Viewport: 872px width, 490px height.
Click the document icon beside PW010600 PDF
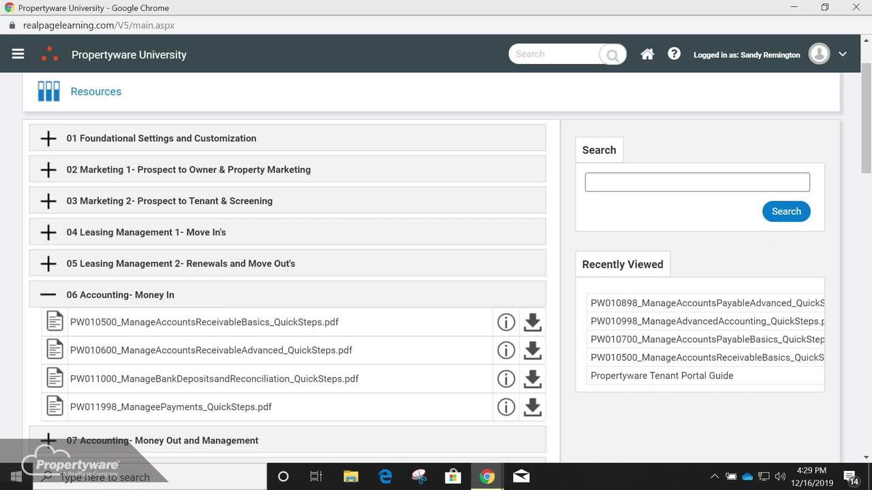[54, 350]
